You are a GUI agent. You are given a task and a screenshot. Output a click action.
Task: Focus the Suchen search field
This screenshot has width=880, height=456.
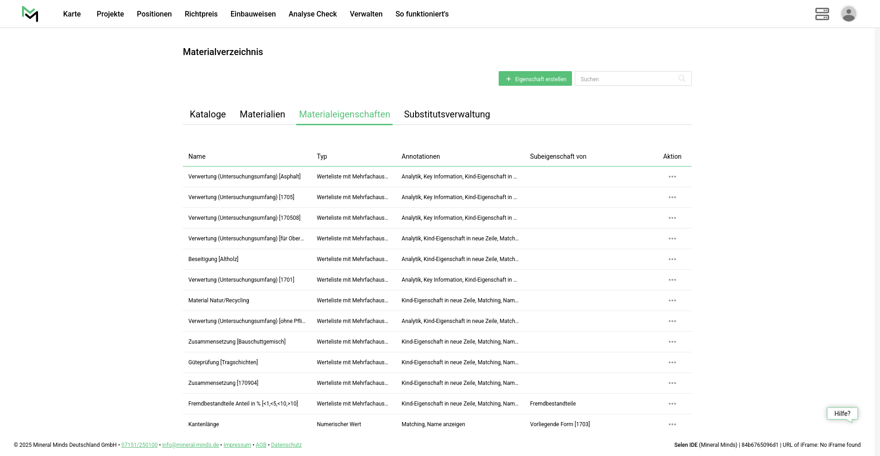[627, 79]
